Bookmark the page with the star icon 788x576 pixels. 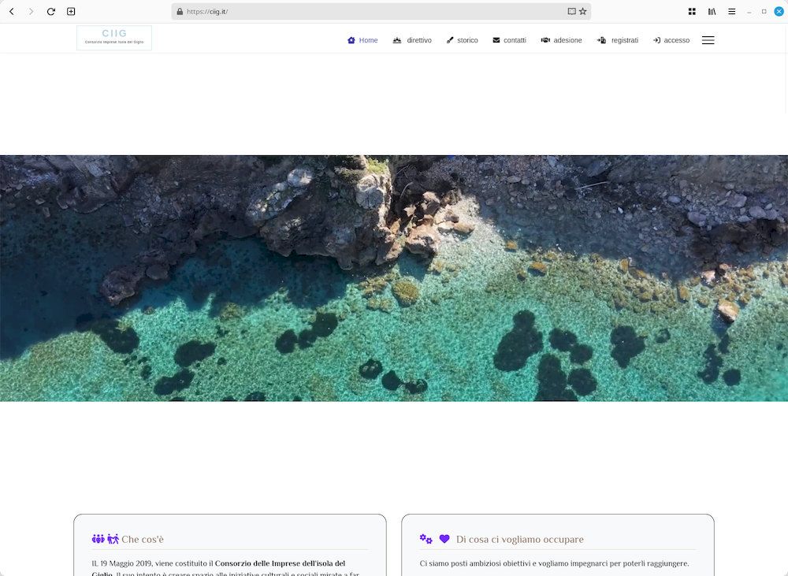coord(583,12)
